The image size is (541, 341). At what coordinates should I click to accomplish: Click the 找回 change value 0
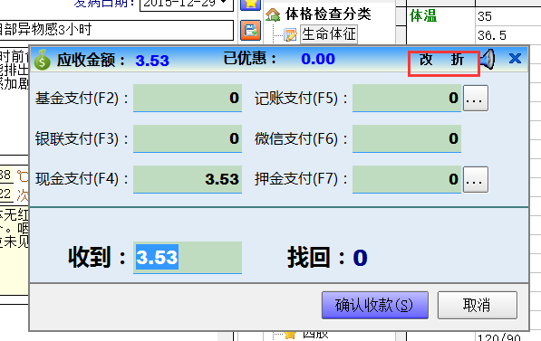360,258
